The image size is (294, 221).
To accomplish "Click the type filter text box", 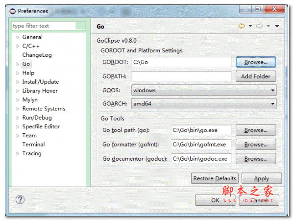I will click(49, 26).
